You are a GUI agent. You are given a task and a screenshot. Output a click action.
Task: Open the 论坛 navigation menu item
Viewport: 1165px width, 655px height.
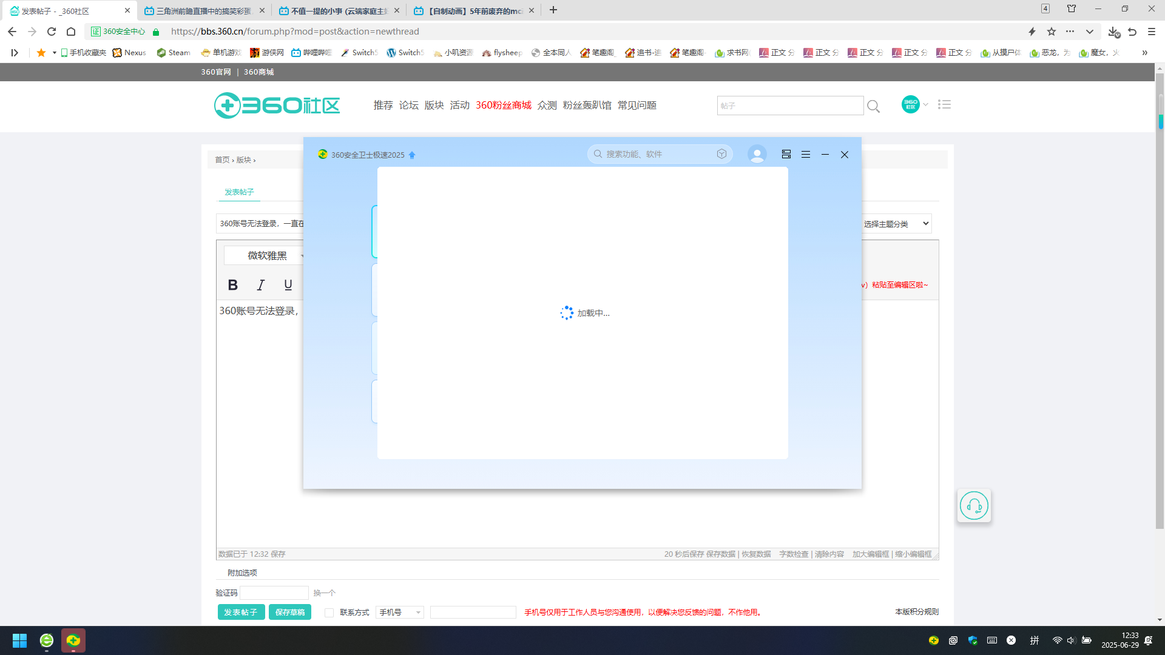tap(408, 105)
